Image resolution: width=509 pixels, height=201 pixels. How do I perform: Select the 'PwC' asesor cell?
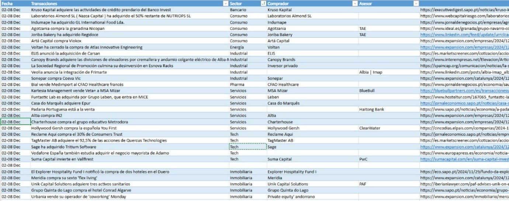(x=389, y=159)
